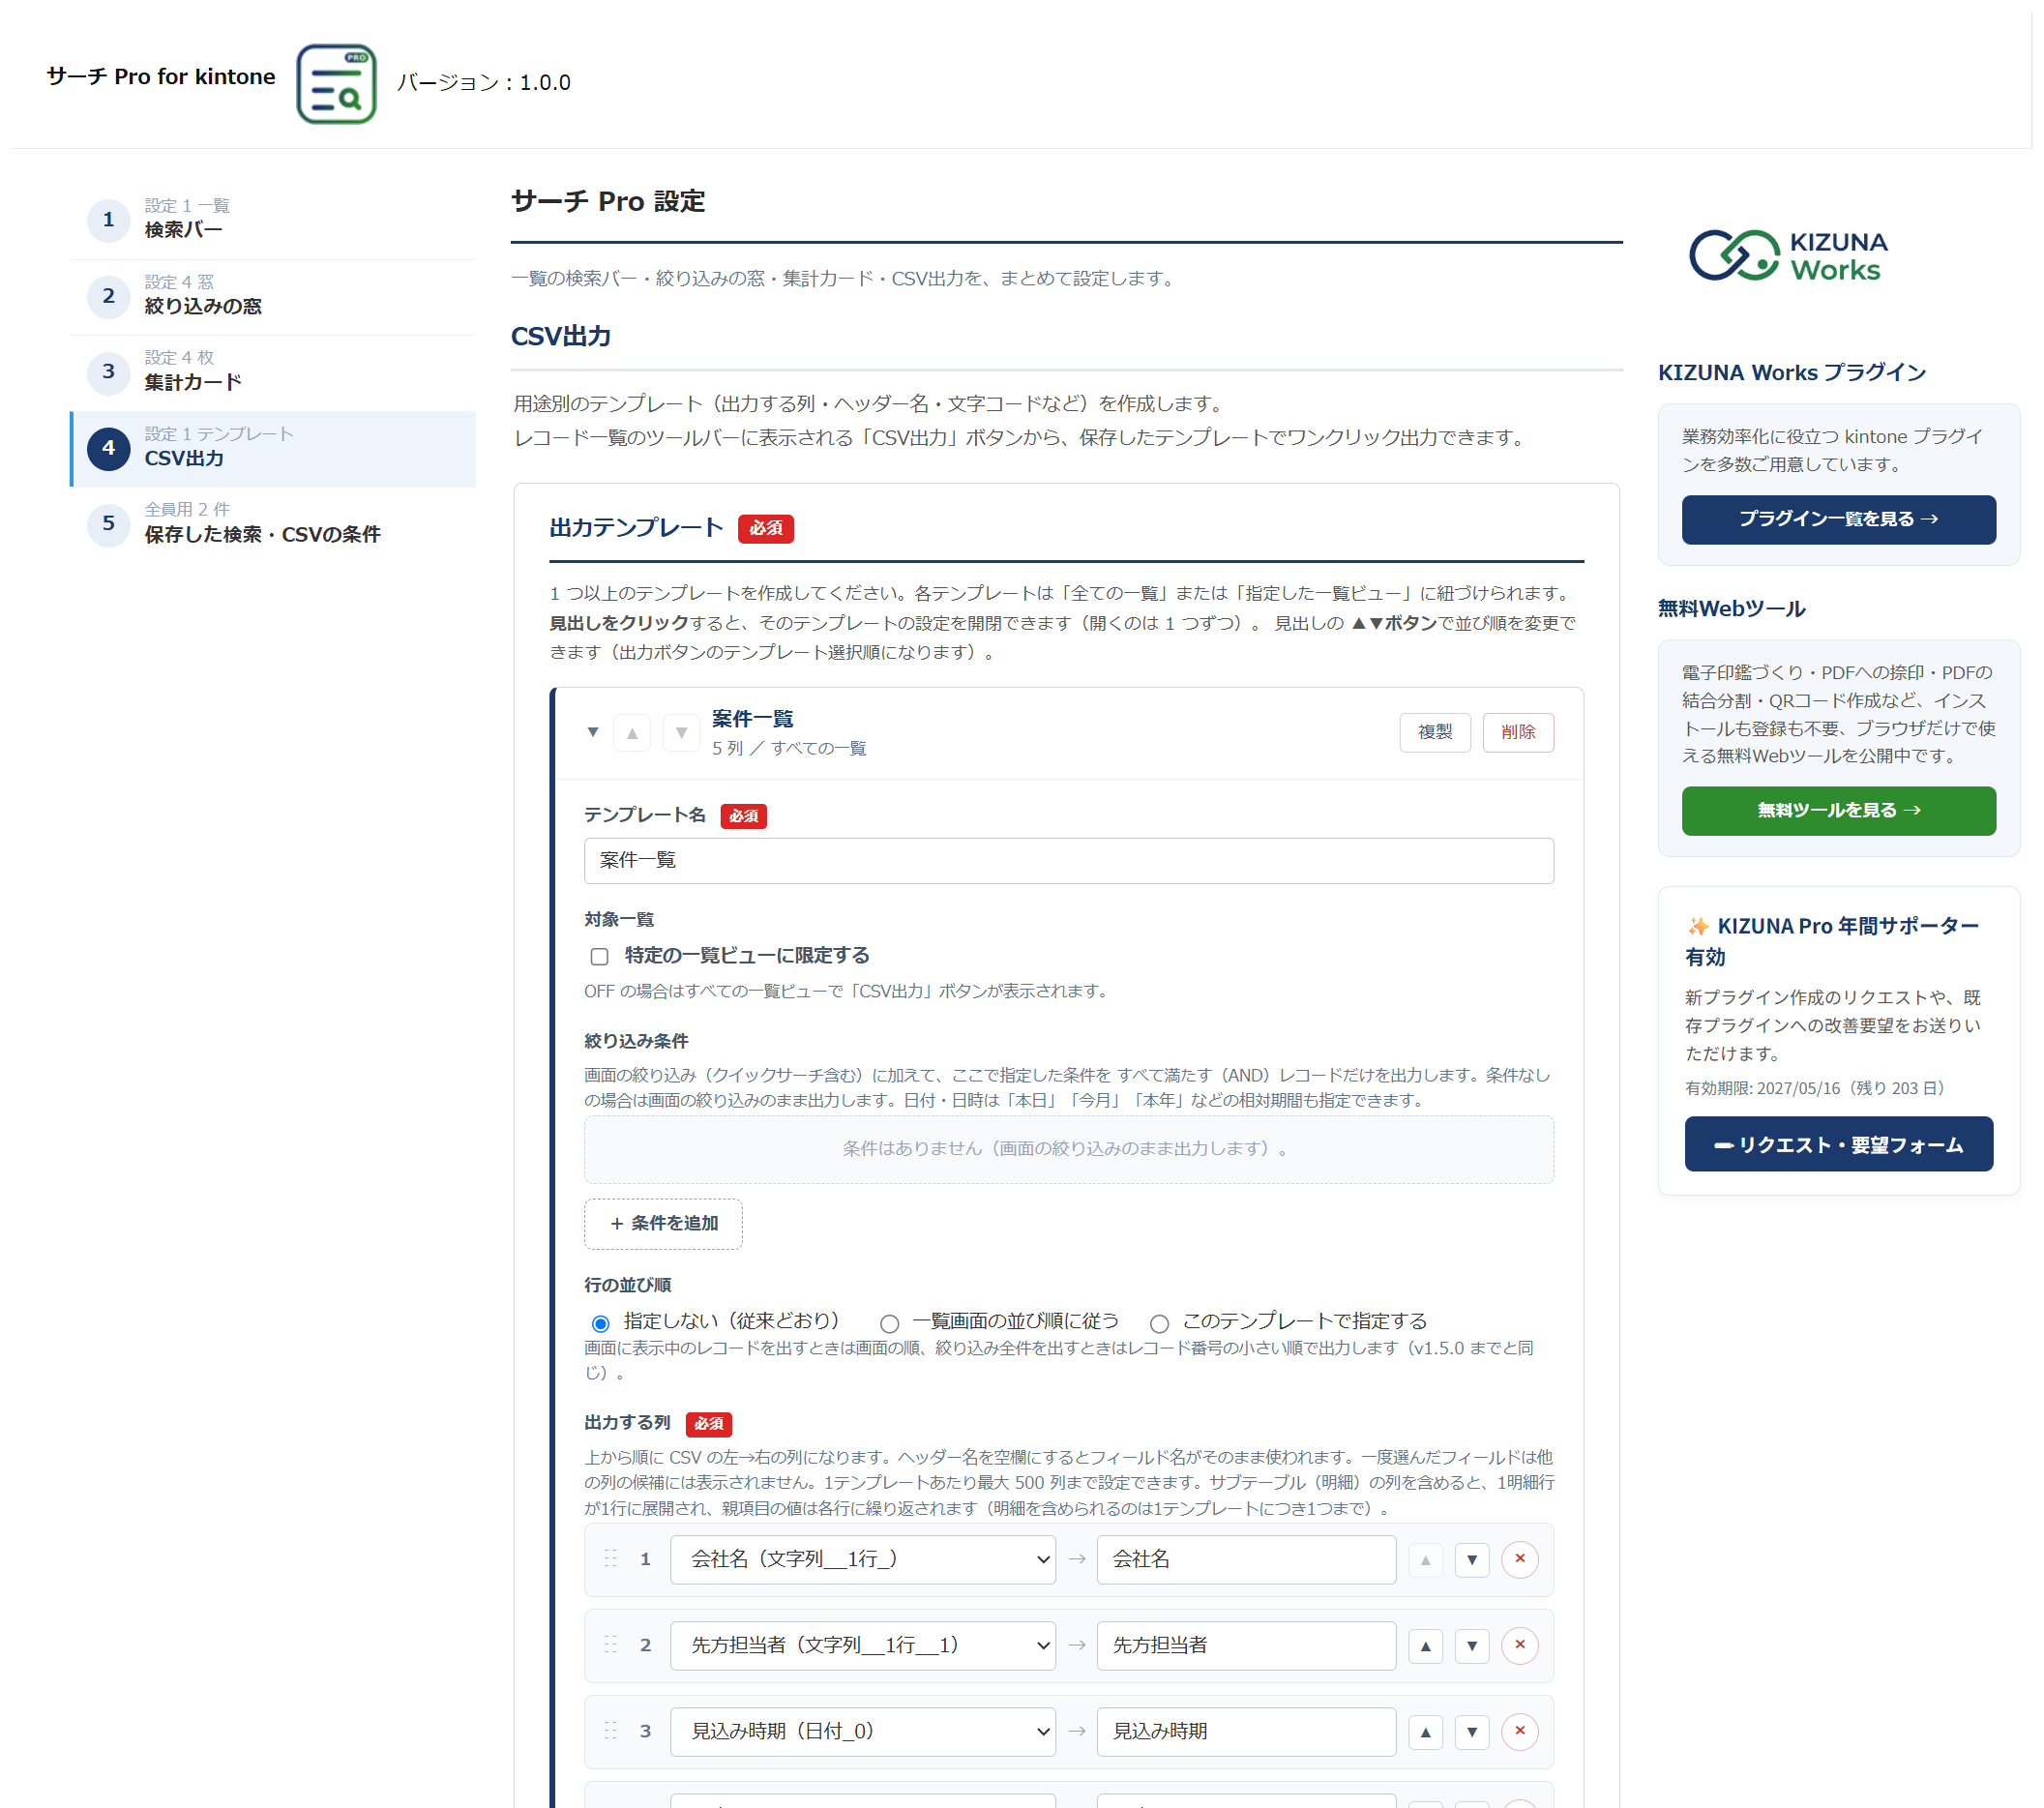Edit the 見込み時期 header name field
The height and width of the screenshot is (1808, 2044).
[1246, 1732]
